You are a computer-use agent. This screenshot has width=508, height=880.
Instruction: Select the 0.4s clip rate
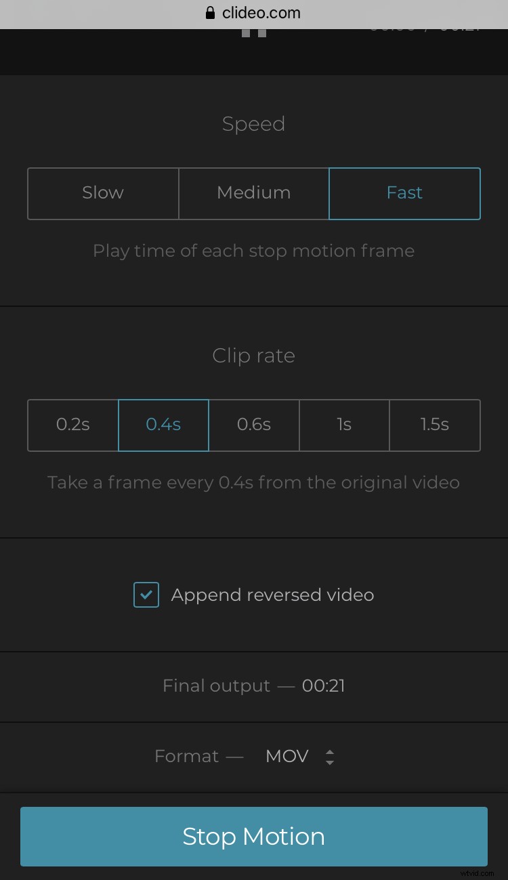click(163, 425)
